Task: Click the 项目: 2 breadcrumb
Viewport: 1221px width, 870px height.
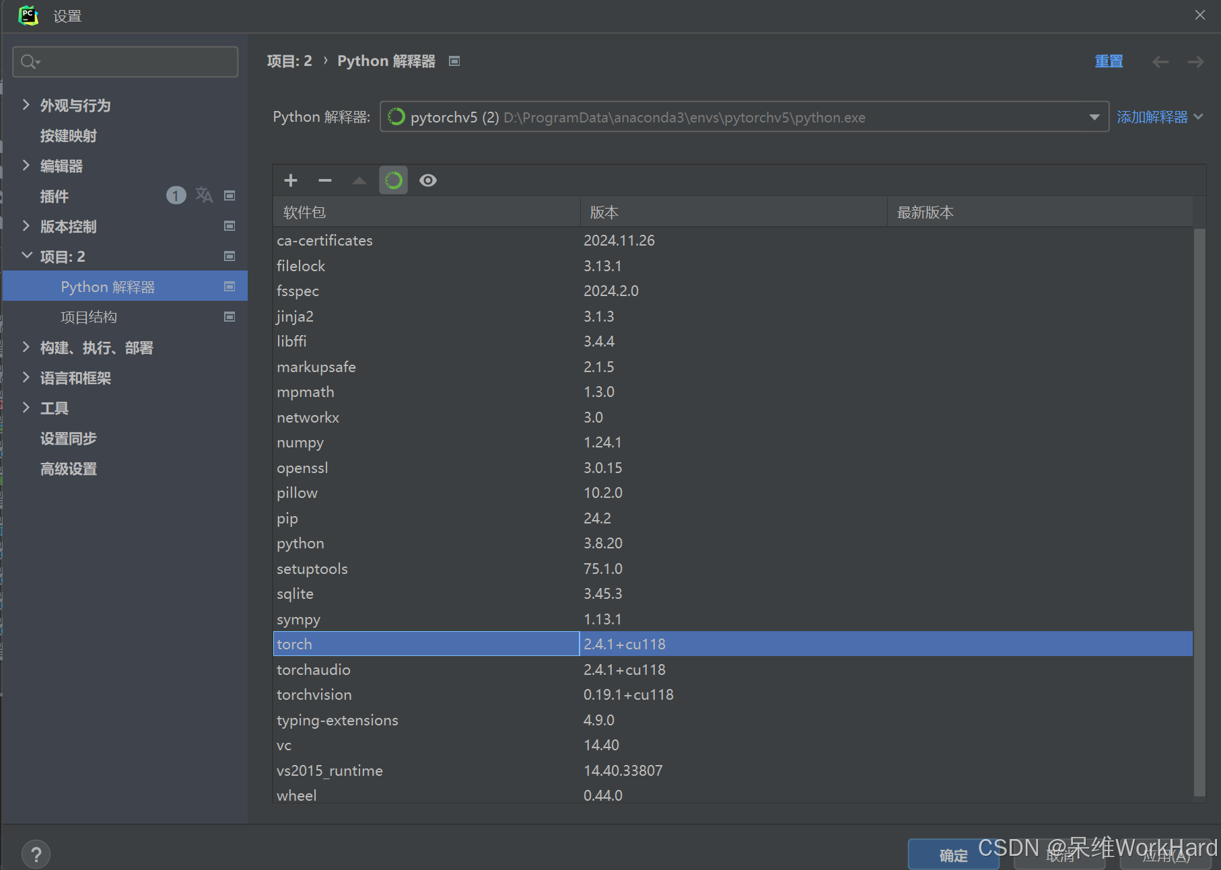Action: tap(289, 61)
